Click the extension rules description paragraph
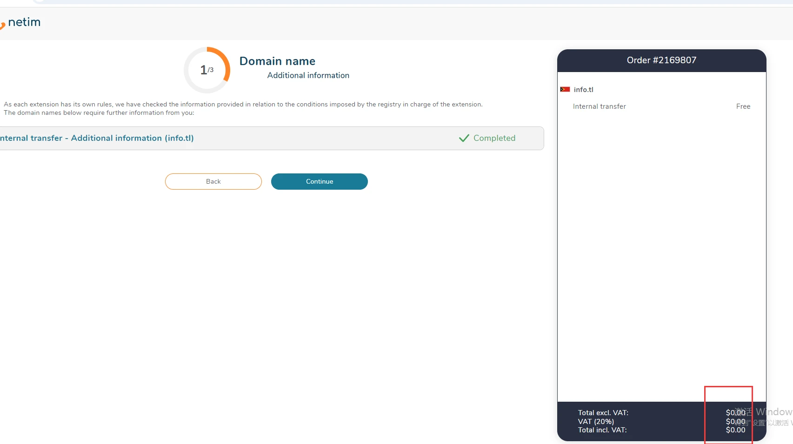Image resolution: width=793 pixels, height=444 pixels. pyautogui.click(x=243, y=108)
